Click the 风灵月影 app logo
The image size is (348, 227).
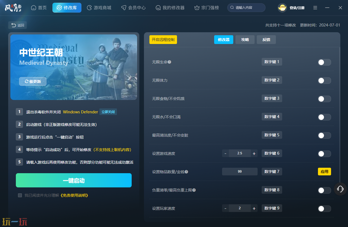[x=13, y=8]
